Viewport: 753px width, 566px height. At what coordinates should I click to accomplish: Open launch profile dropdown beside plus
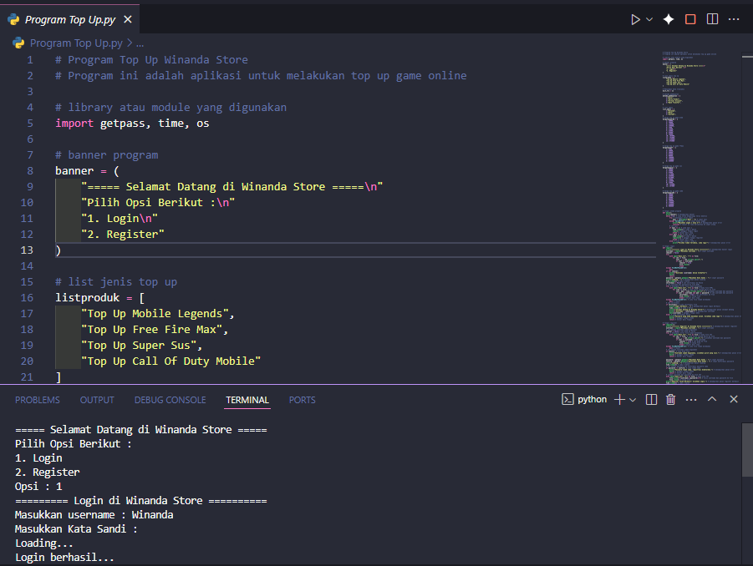(633, 400)
